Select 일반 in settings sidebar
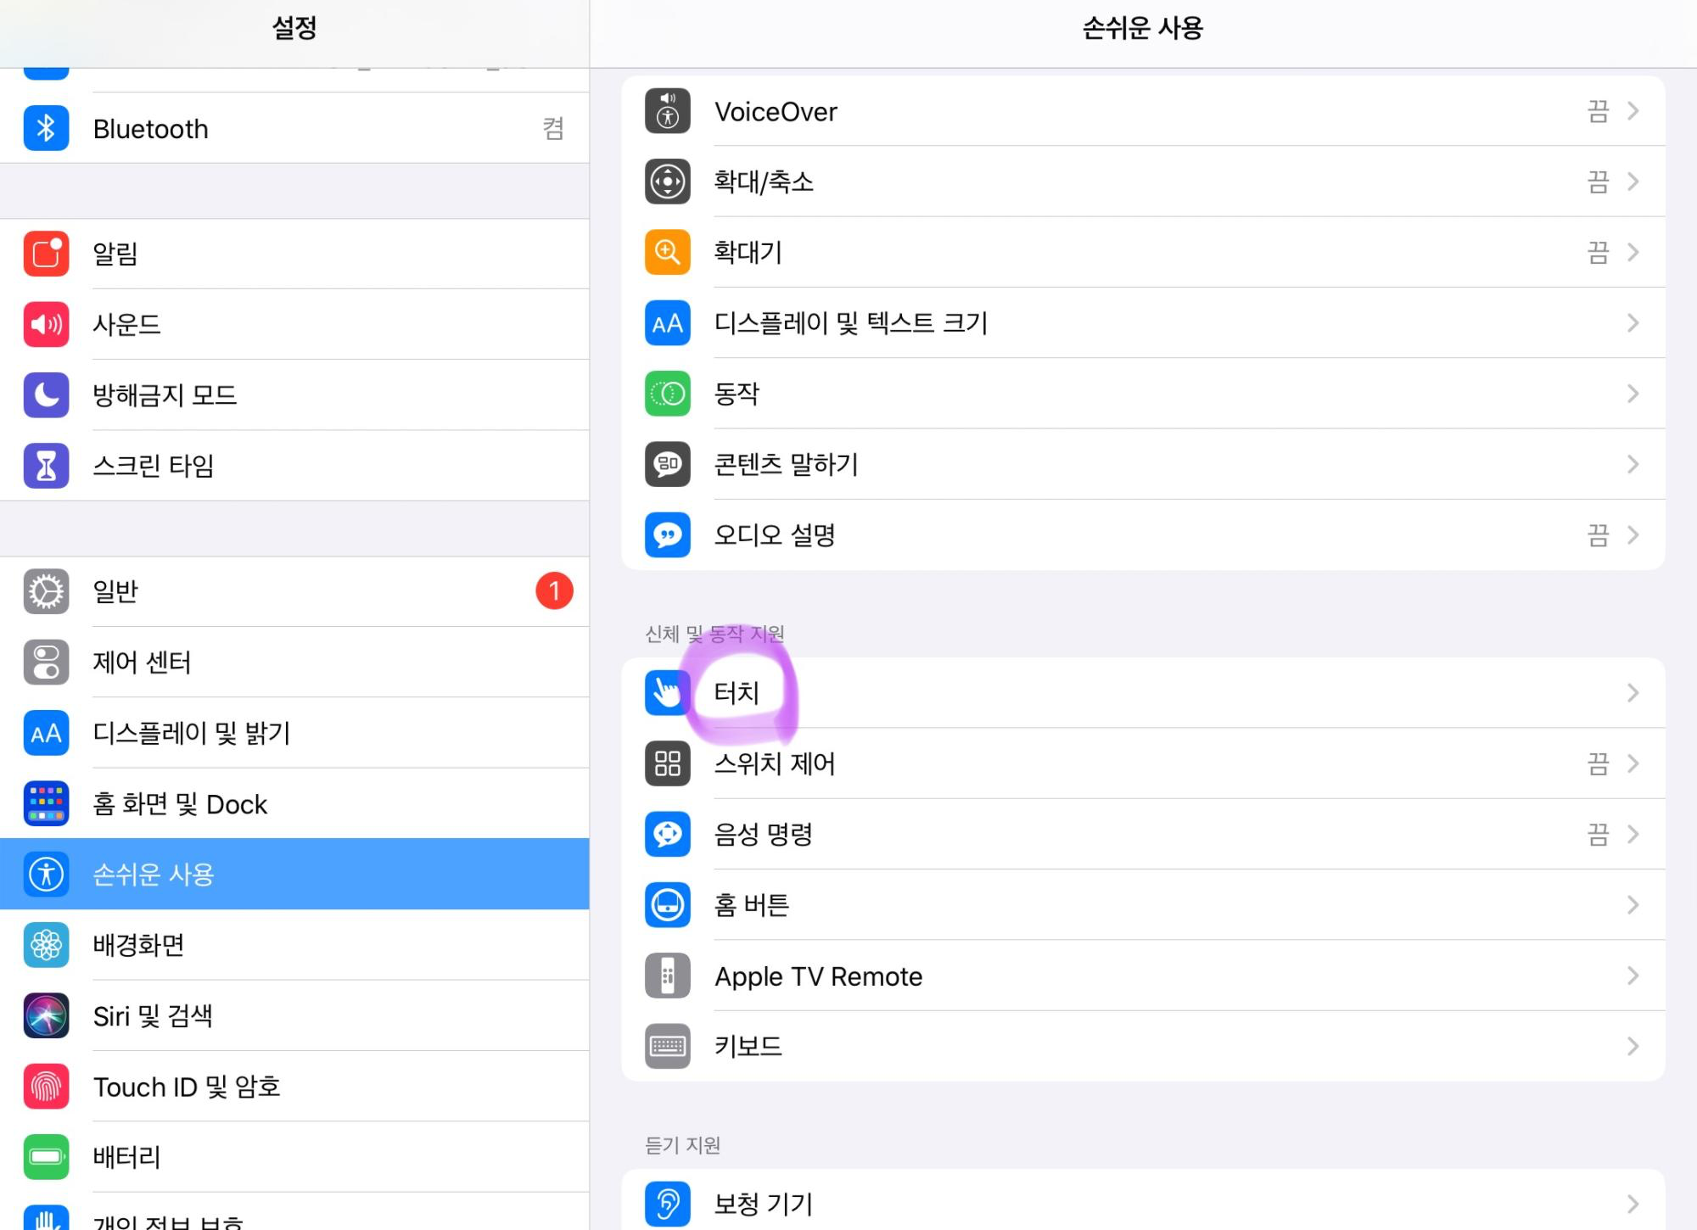 (x=115, y=591)
